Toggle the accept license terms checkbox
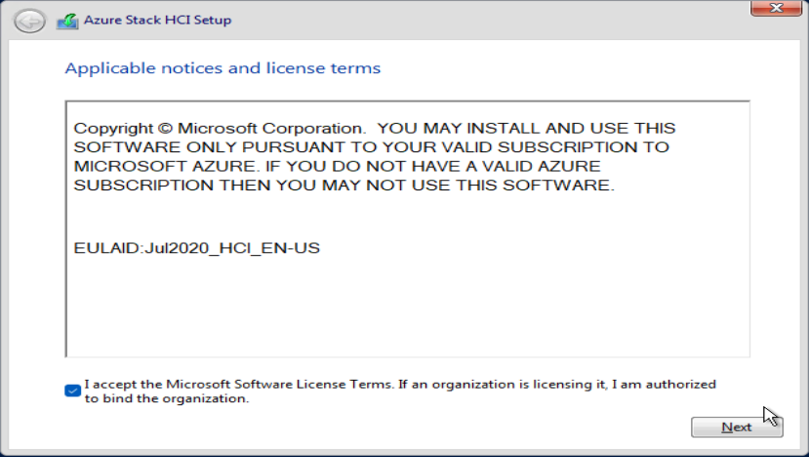Screen dimensions: 809x457 pyautogui.click(x=72, y=391)
